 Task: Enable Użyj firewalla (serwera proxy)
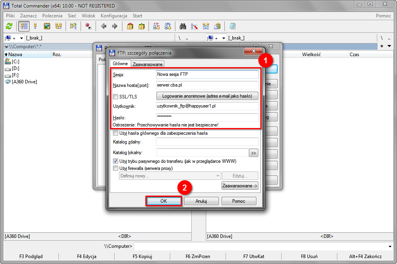[115, 168]
